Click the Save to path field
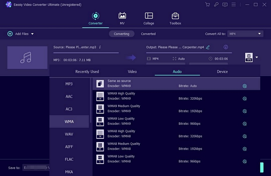This screenshot has height=176, width=271. (36, 167)
